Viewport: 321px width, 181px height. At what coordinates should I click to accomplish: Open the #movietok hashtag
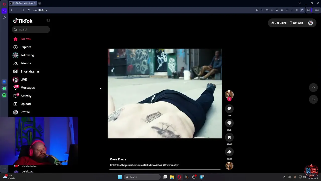tap(155, 165)
